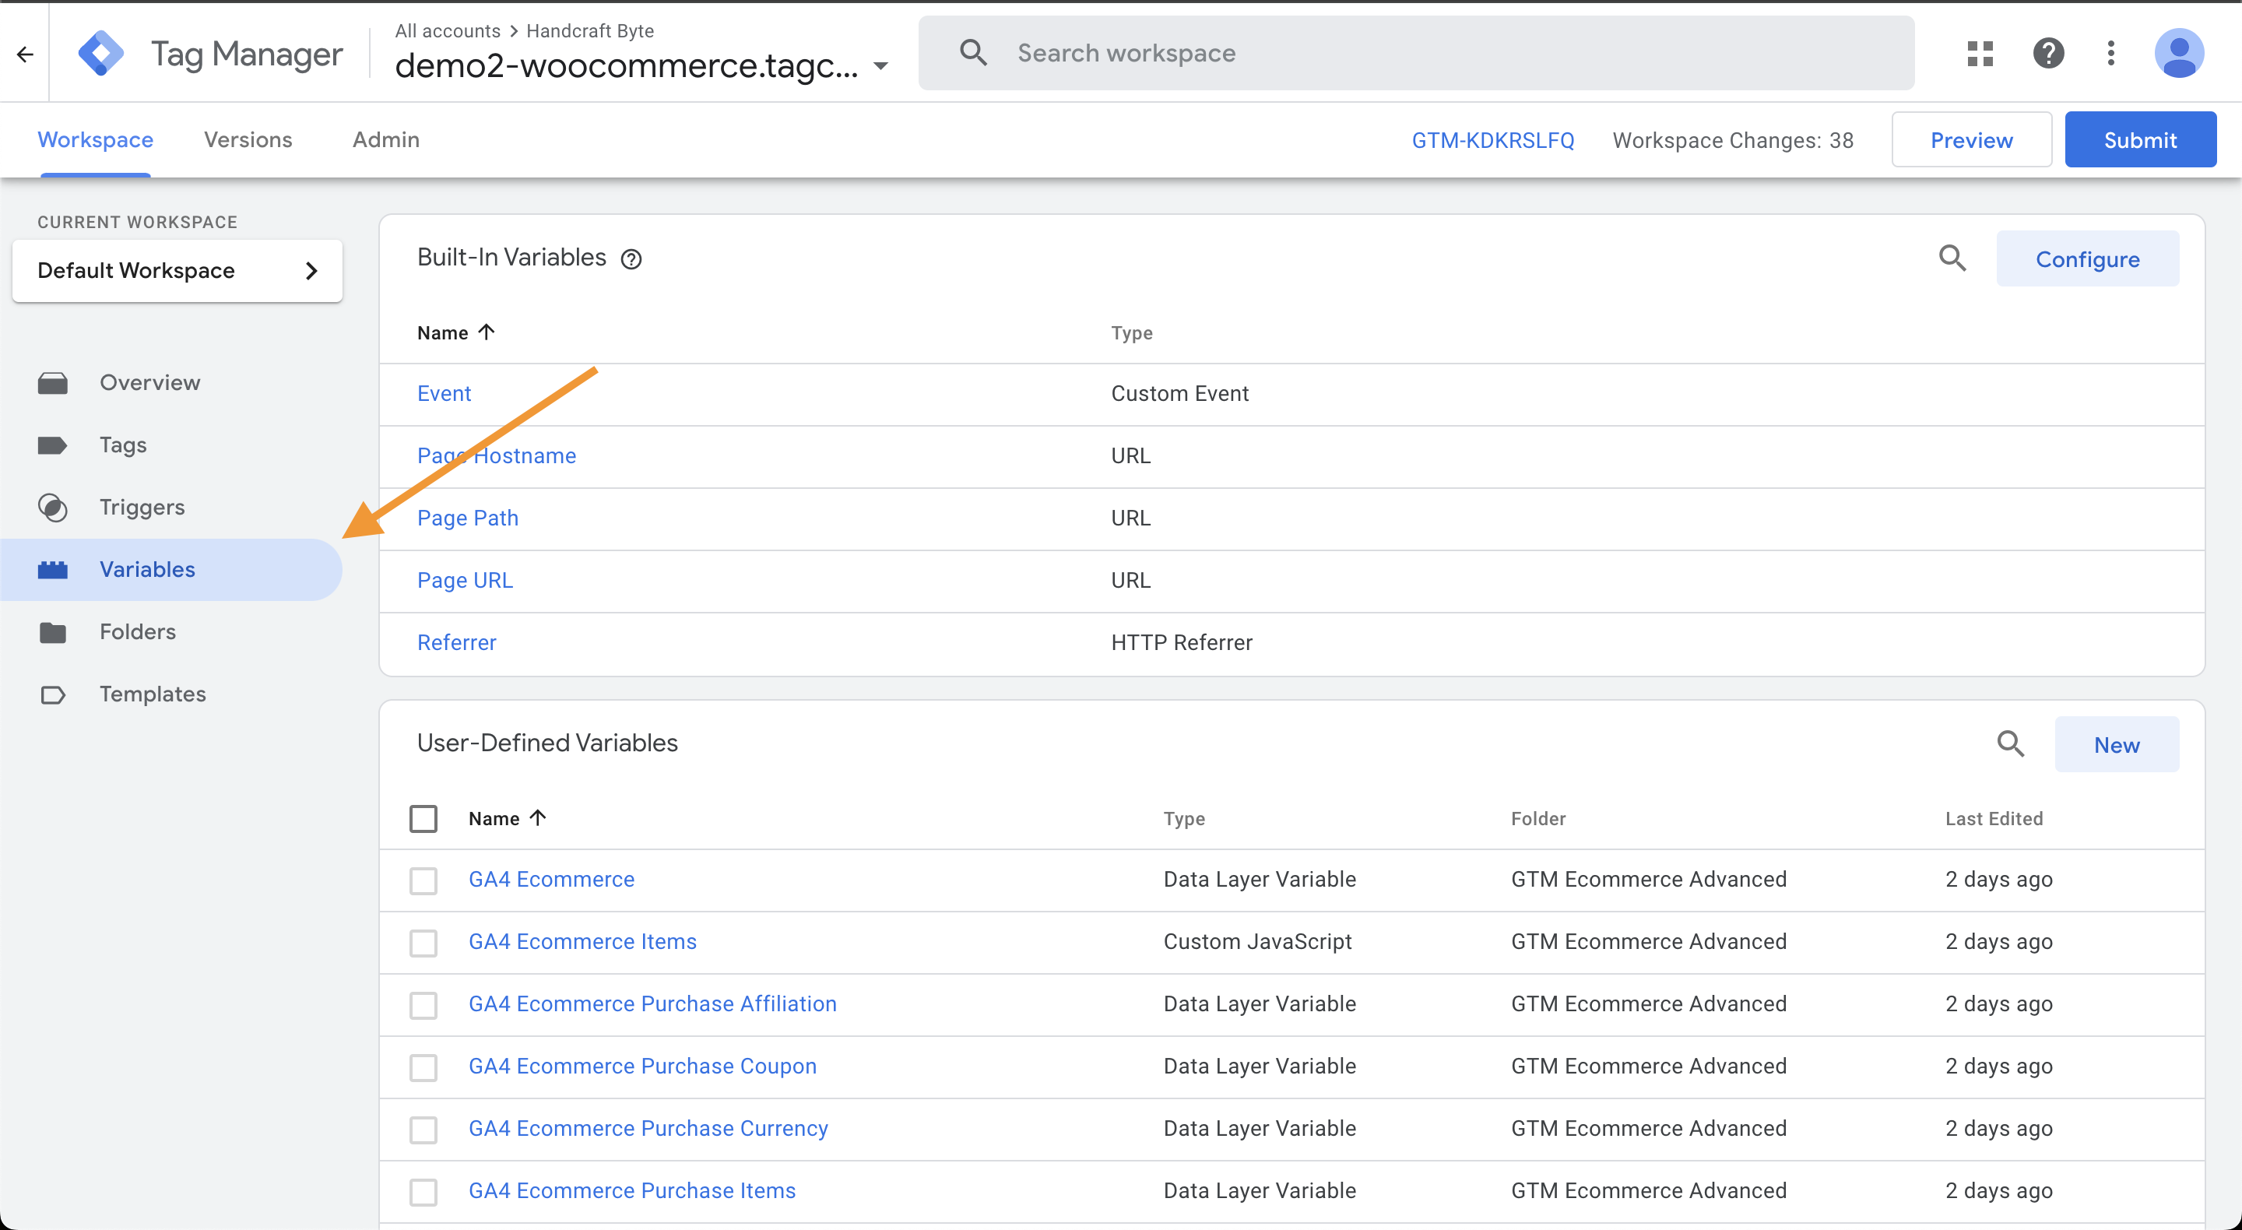Select the GA4 Ecommerce Items checkbox
The width and height of the screenshot is (2242, 1230).
coord(423,942)
